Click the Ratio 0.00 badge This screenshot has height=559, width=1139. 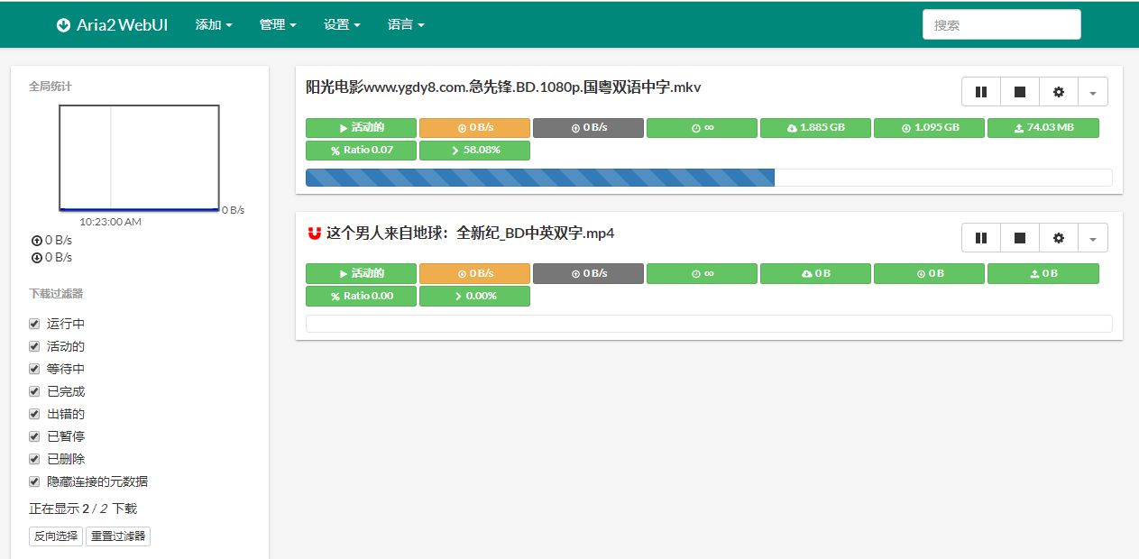pyautogui.click(x=361, y=296)
